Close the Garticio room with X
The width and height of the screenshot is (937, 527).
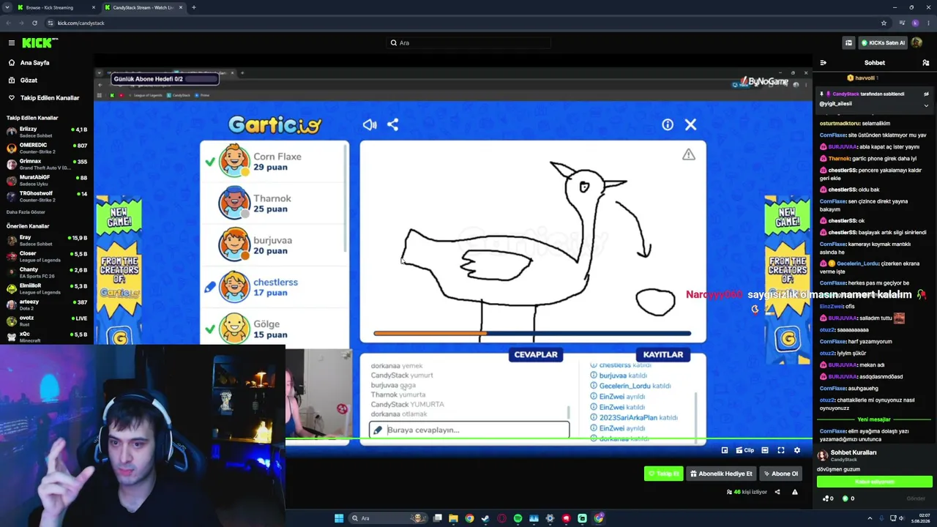click(x=690, y=125)
